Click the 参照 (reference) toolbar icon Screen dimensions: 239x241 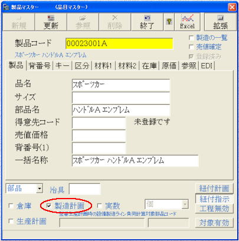click(83, 22)
